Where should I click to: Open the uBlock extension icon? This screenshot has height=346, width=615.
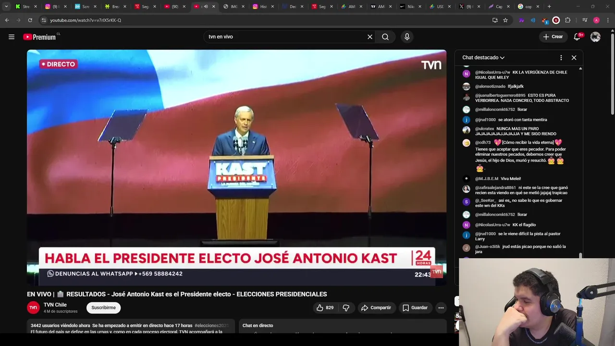click(556, 20)
